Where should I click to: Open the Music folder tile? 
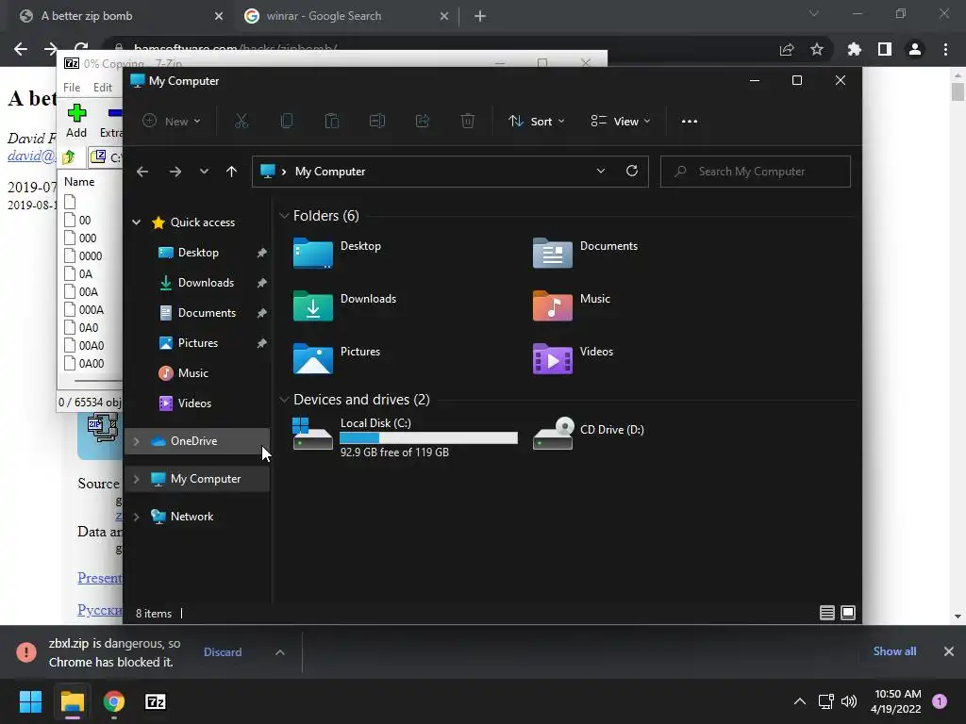pos(572,305)
